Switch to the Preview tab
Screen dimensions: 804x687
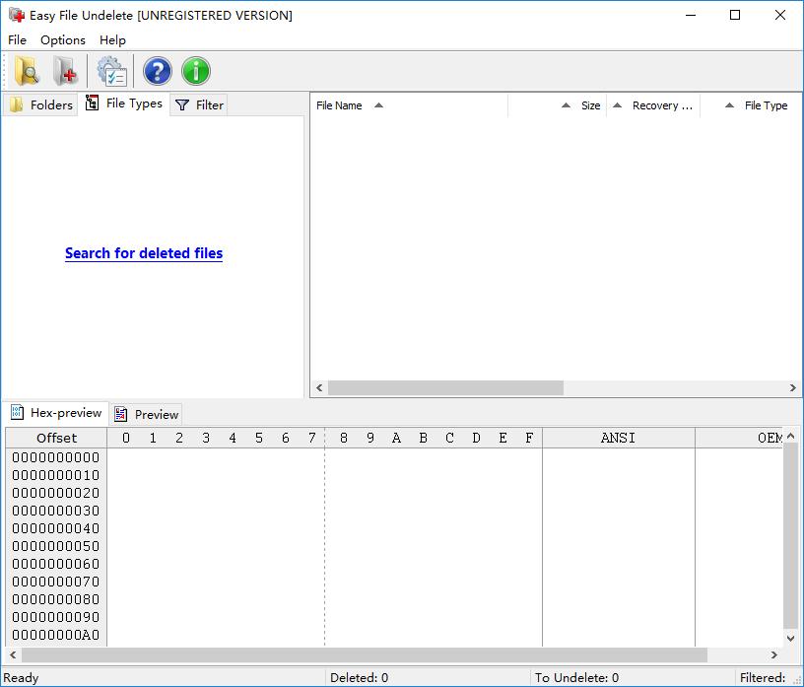[x=146, y=414]
